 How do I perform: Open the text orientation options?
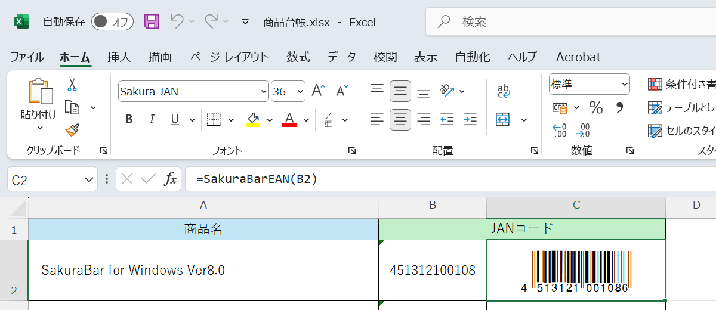tap(453, 91)
